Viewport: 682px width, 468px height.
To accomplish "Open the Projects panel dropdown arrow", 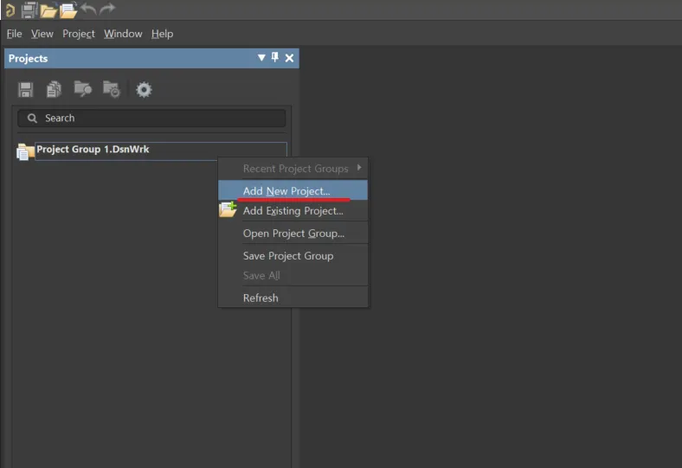I will pyautogui.click(x=261, y=58).
